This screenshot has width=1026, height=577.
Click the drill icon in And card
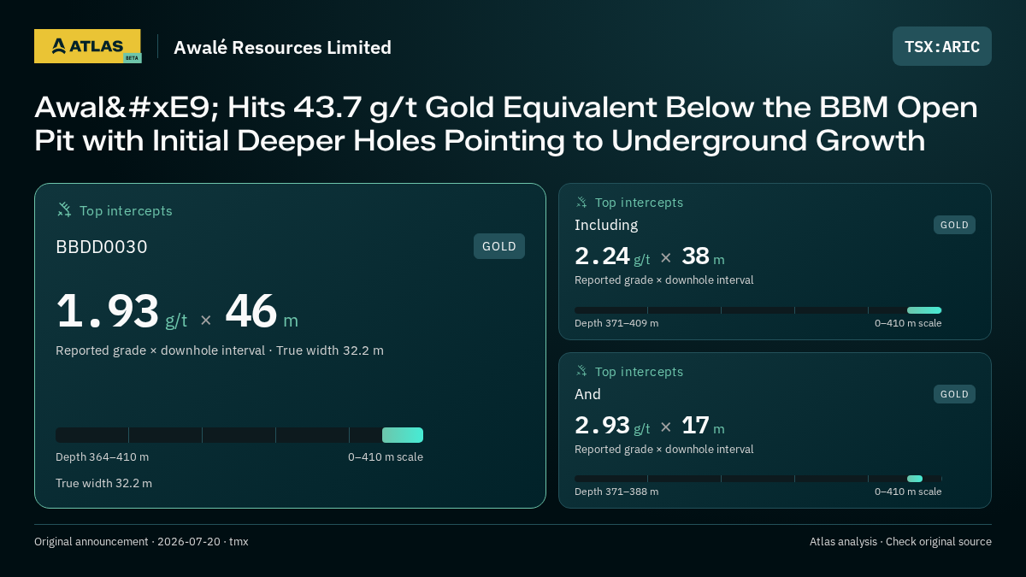point(581,372)
